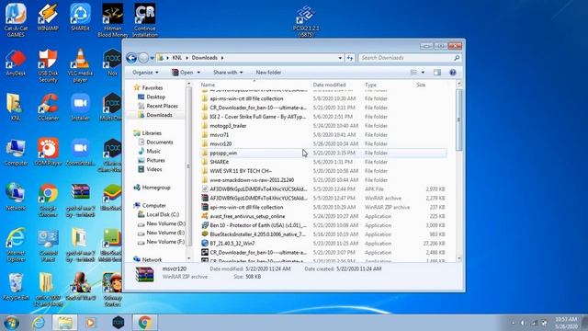Open the address bar history dropdown
588x331 pixels.
tap(340, 58)
